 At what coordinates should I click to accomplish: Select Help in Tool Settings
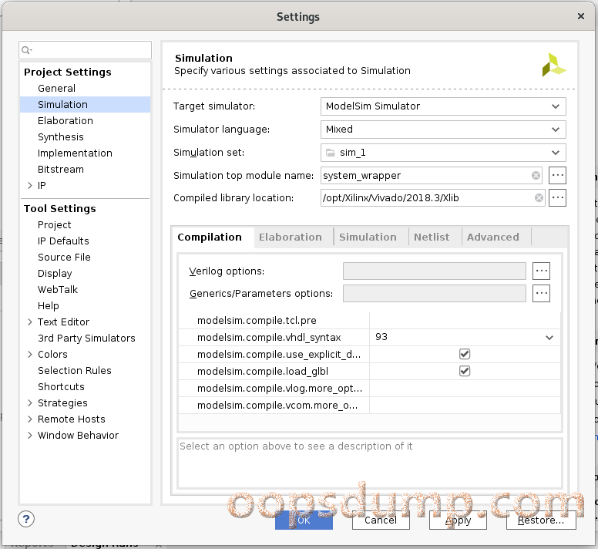[48, 306]
